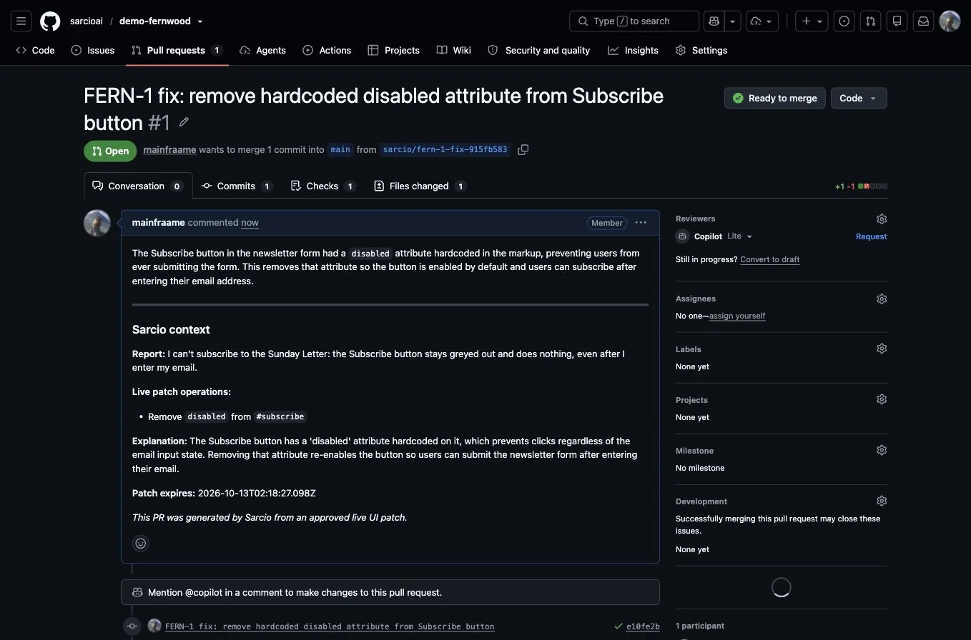Expand the demo-fernwood repository dropdown
This screenshot has width=971, height=640.
(x=199, y=21)
